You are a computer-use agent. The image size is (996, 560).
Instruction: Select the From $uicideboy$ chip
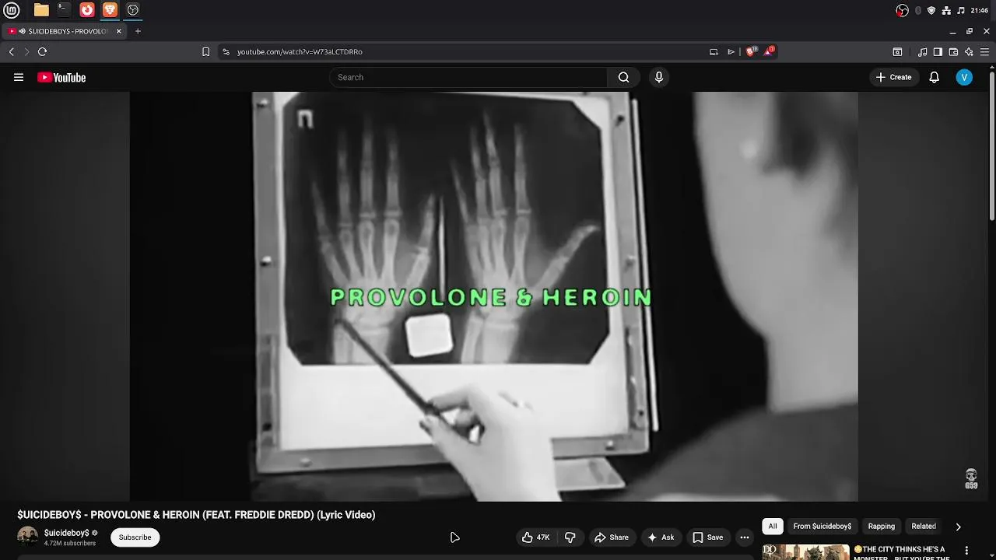822,527
